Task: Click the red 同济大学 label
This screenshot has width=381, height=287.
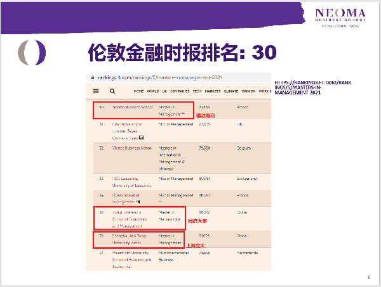Action: (197, 221)
